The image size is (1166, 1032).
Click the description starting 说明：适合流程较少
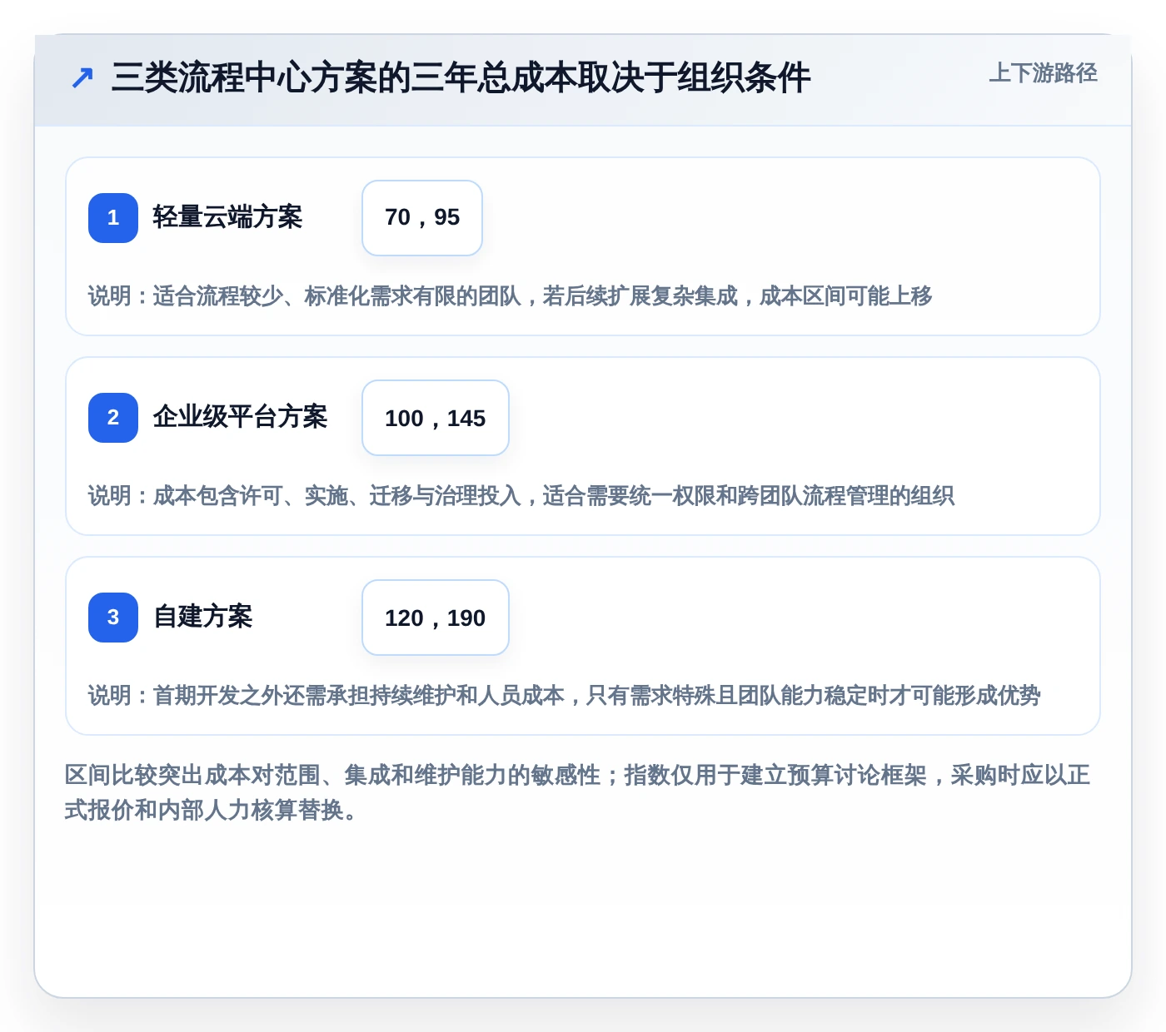click(510, 296)
